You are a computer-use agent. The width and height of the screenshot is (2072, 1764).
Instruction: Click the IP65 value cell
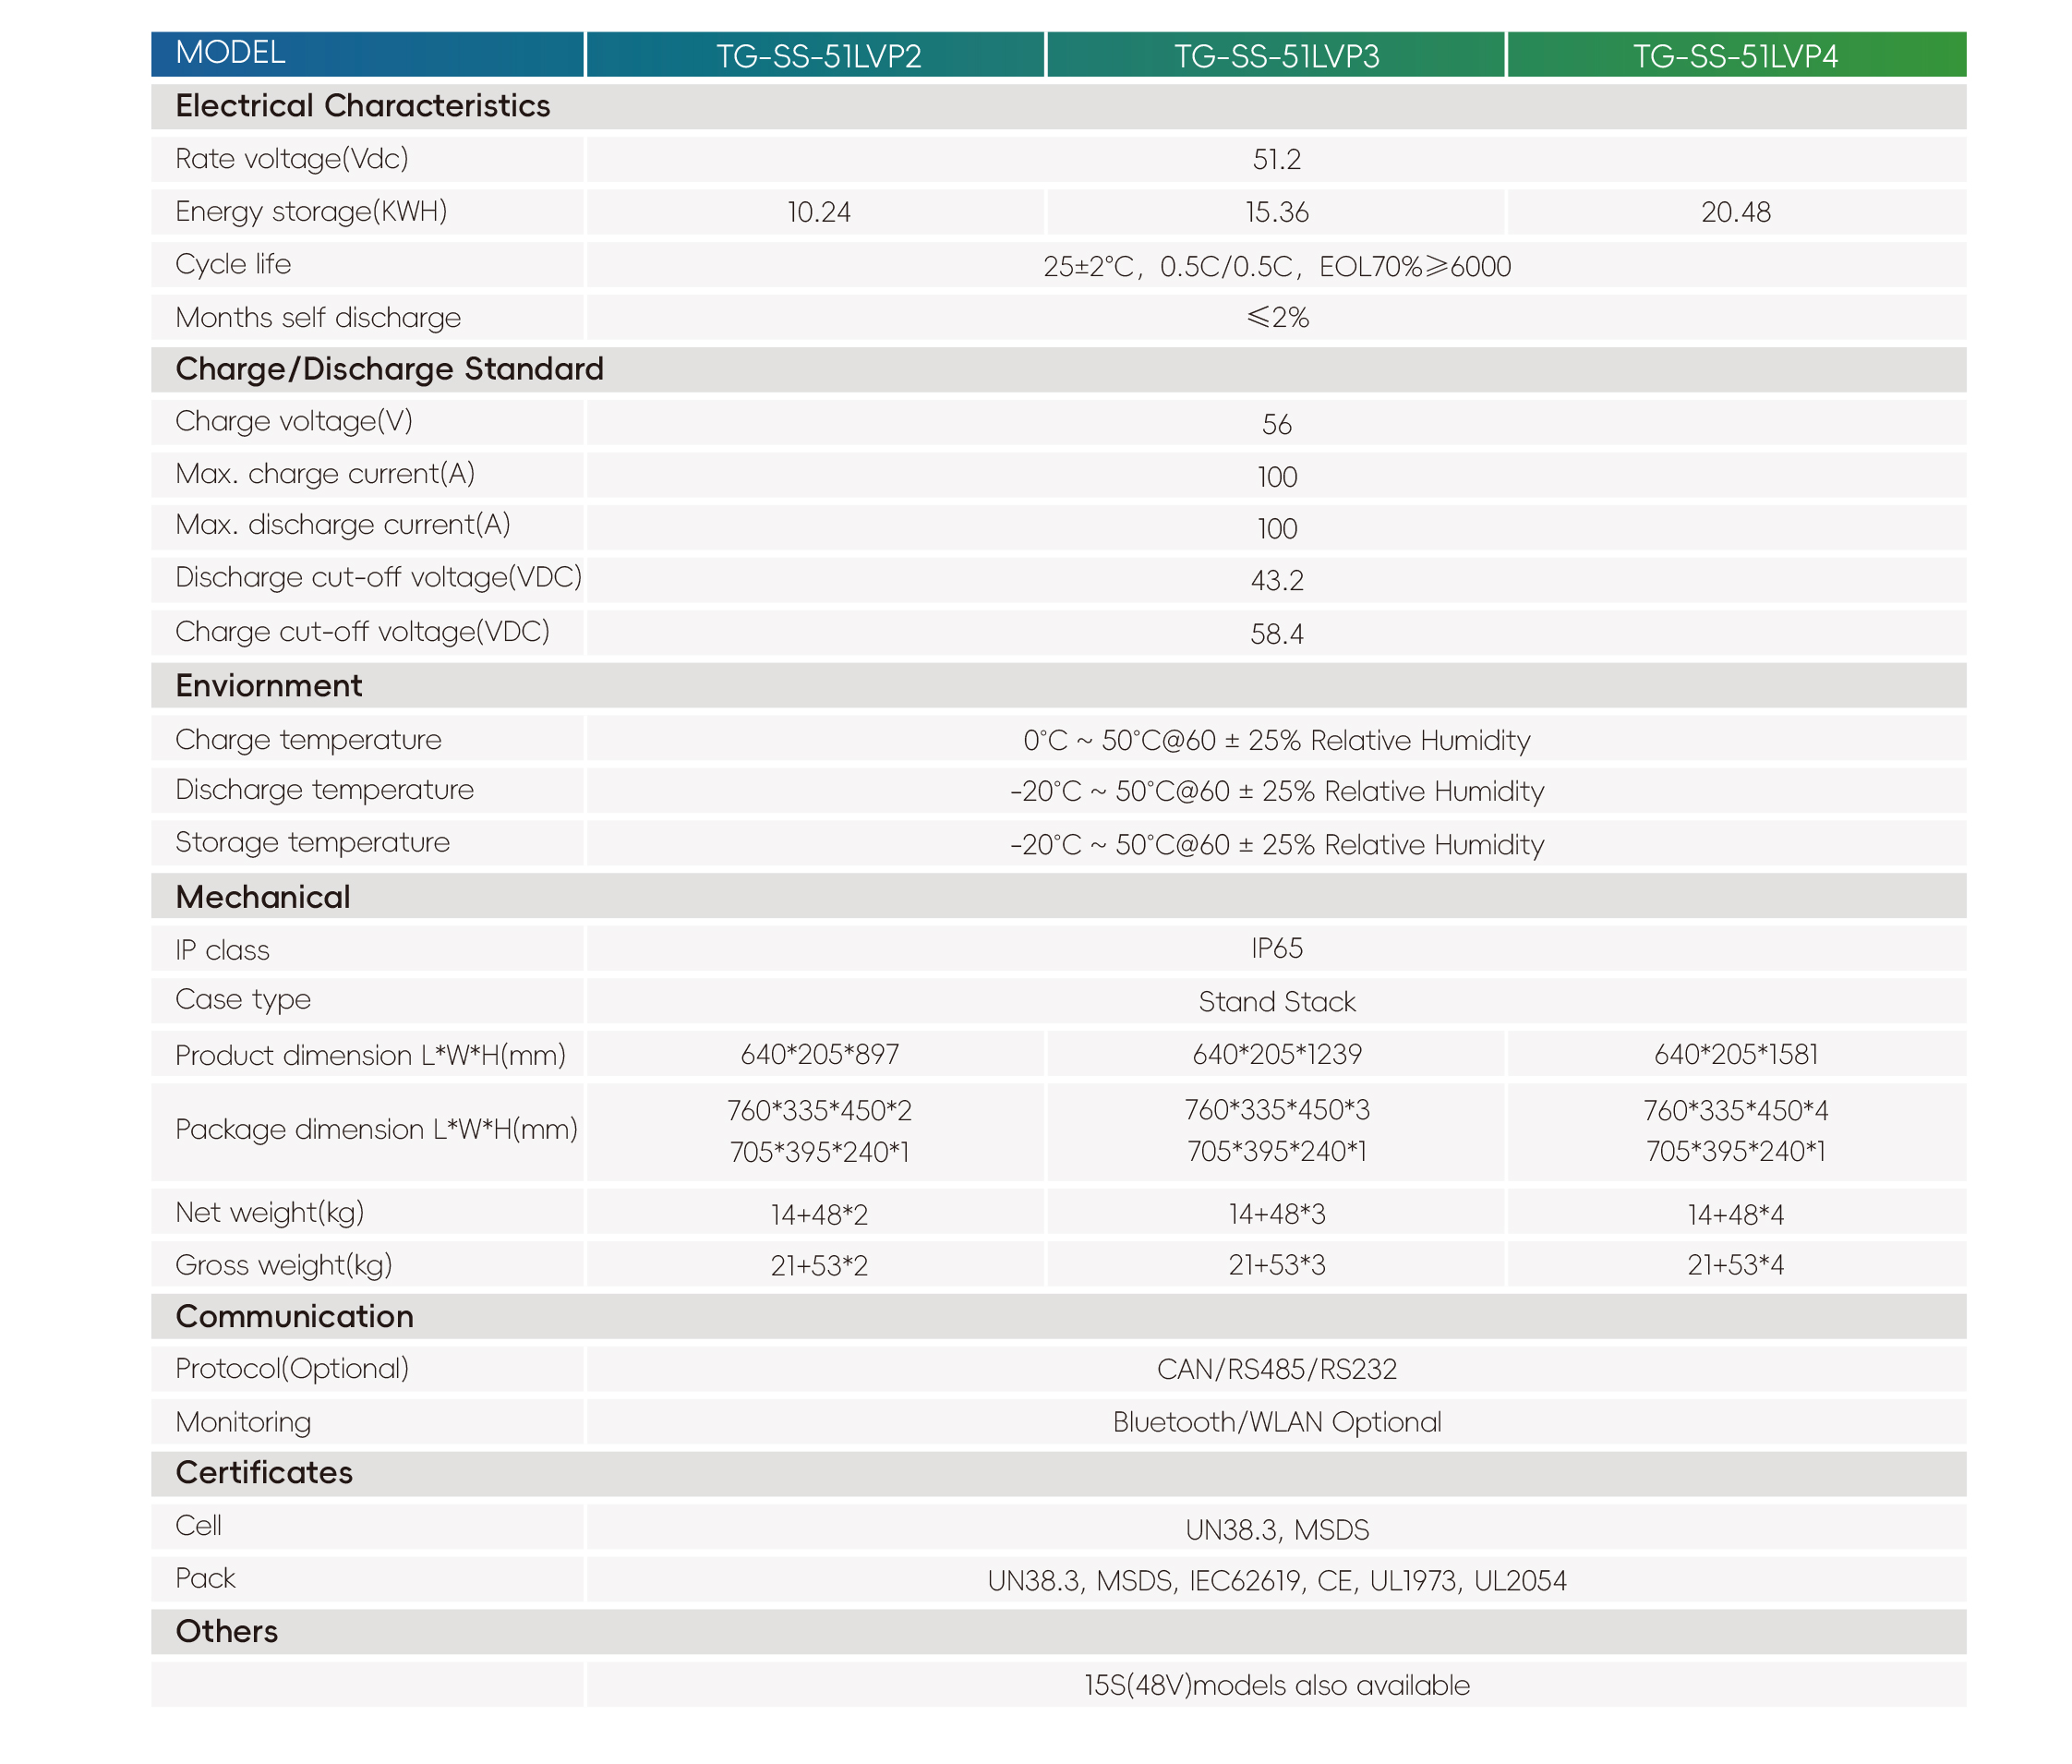coord(1275,948)
